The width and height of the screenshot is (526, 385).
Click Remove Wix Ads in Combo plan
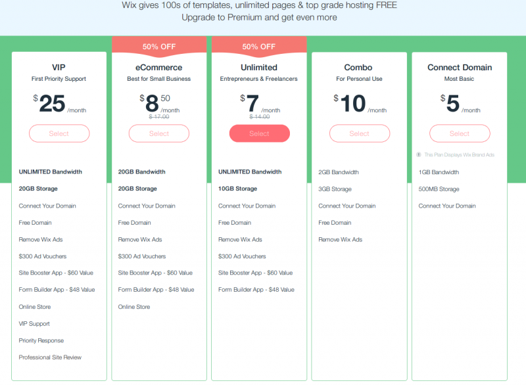[x=340, y=240]
